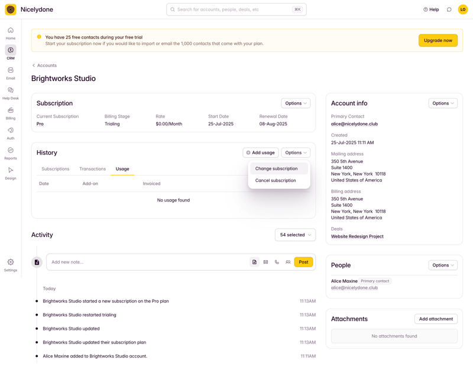
Task: Open the Subscription Options dropdown
Action: tap(296, 103)
